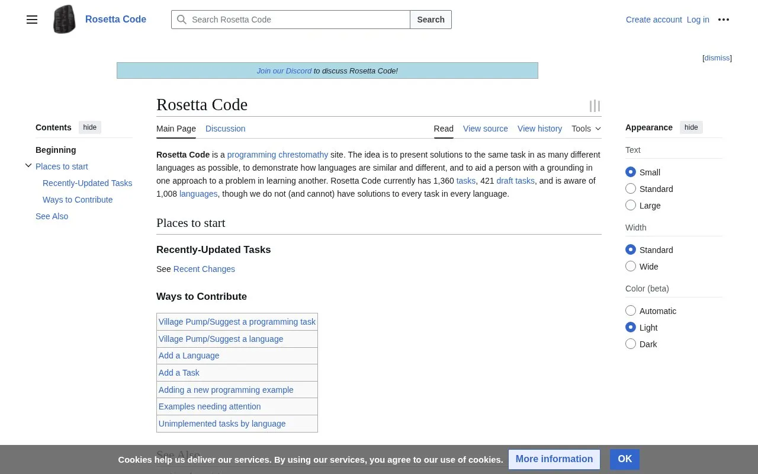
Task: Select Small text size
Action: pyautogui.click(x=631, y=172)
